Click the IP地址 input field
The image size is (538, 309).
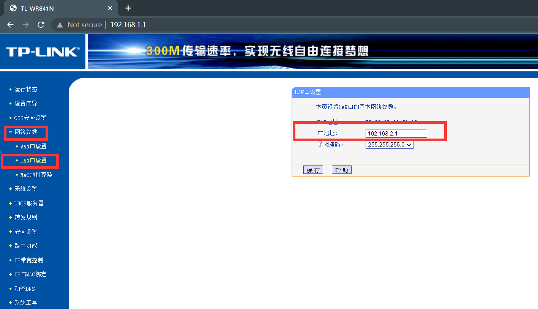pos(396,133)
